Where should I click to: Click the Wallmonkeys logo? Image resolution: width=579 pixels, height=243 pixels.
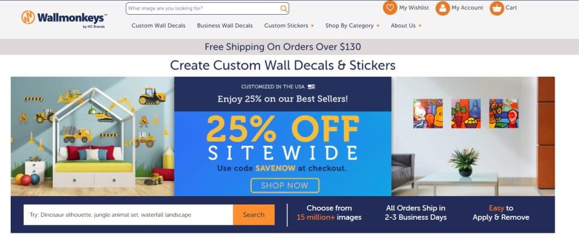click(x=64, y=19)
